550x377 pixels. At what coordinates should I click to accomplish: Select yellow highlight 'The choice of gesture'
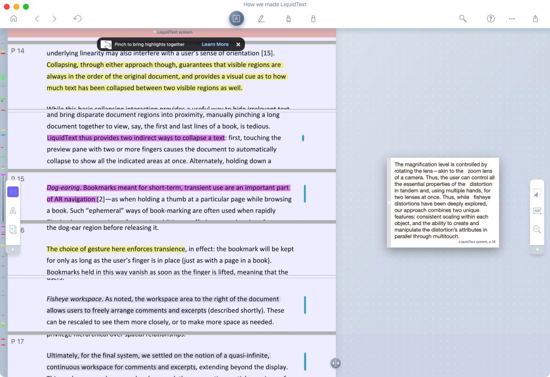(116, 249)
